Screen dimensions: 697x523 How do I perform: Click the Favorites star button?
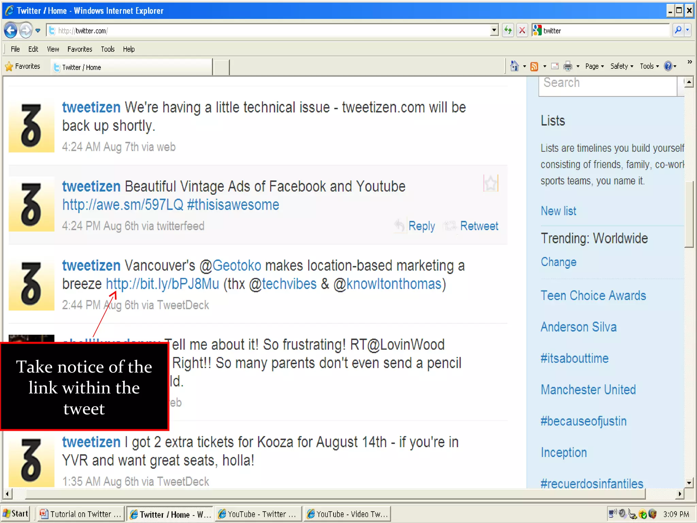(23, 66)
